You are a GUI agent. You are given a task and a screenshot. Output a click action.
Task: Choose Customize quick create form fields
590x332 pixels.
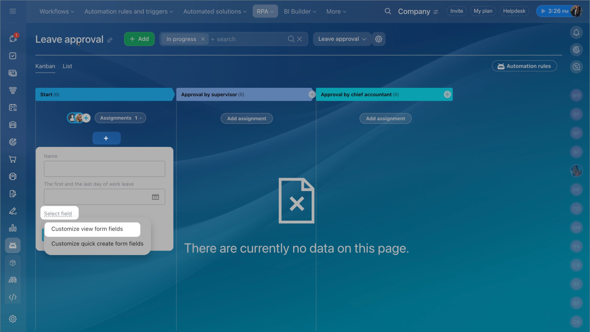(x=97, y=244)
